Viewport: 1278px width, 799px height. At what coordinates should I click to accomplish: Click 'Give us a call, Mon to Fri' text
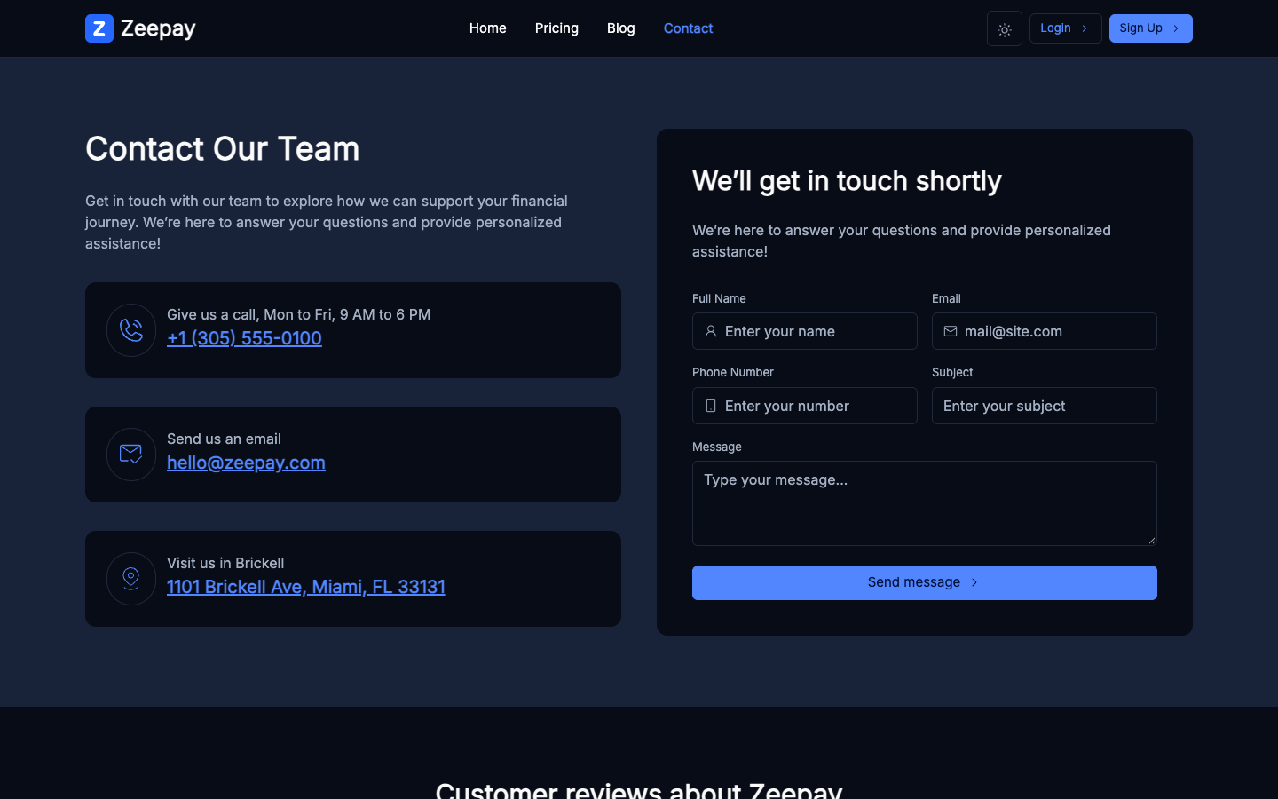tap(299, 314)
